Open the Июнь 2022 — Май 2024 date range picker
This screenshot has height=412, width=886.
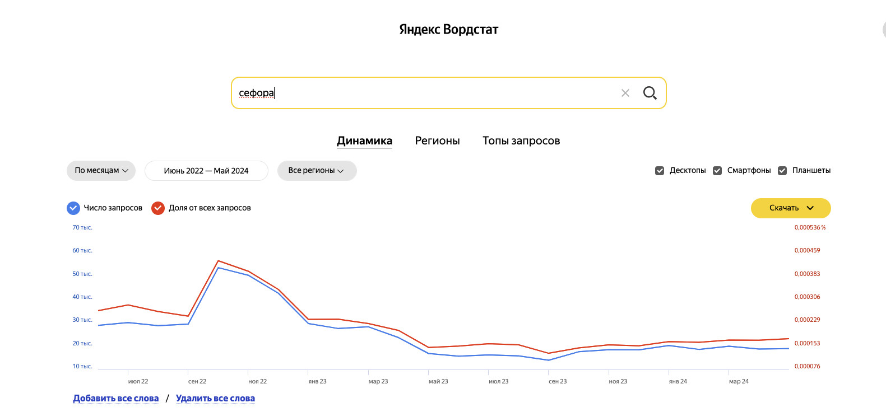(x=206, y=171)
